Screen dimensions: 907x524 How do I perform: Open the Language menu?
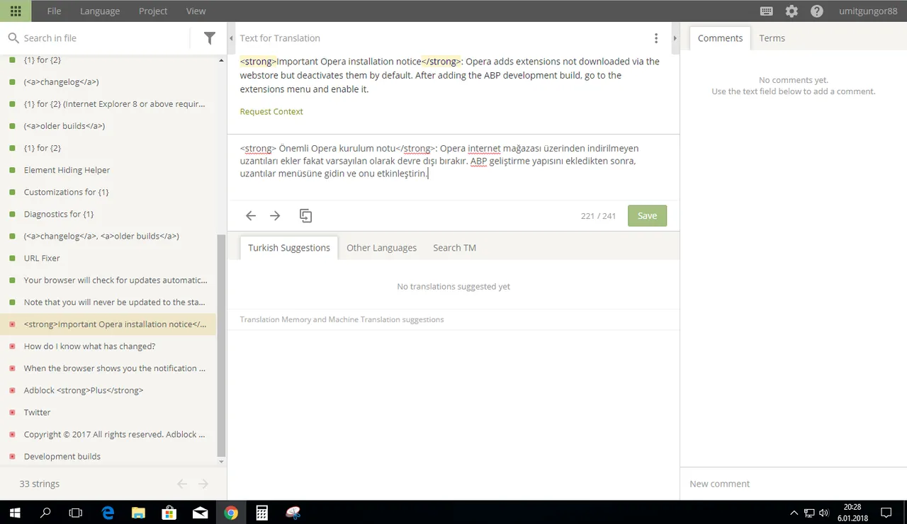[100, 11]
